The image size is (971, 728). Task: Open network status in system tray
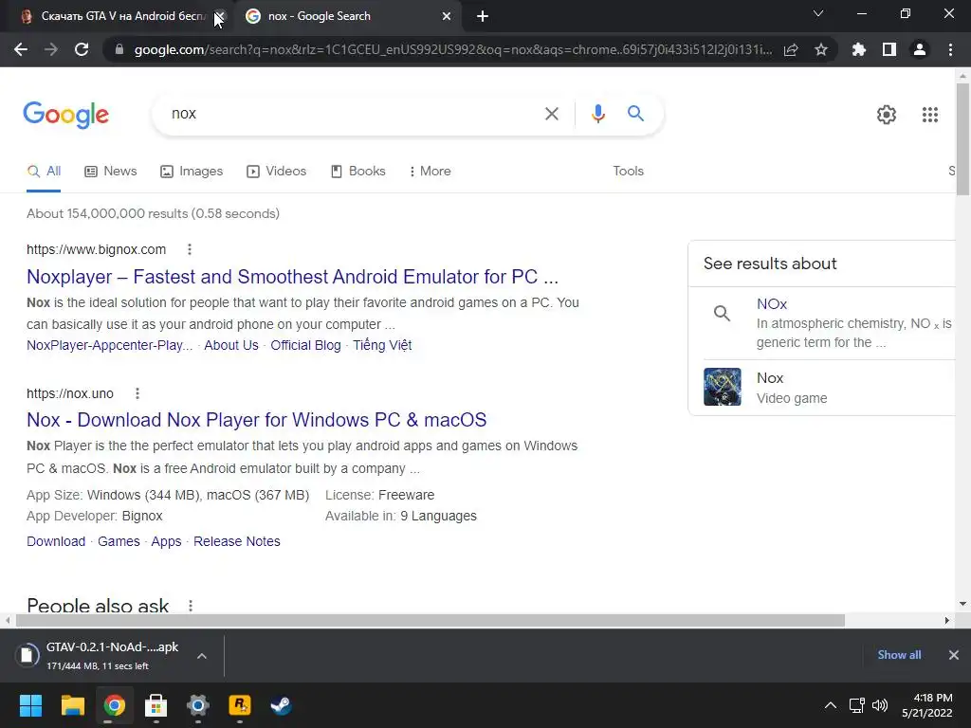pyautogui.click(x=857, y=705)
